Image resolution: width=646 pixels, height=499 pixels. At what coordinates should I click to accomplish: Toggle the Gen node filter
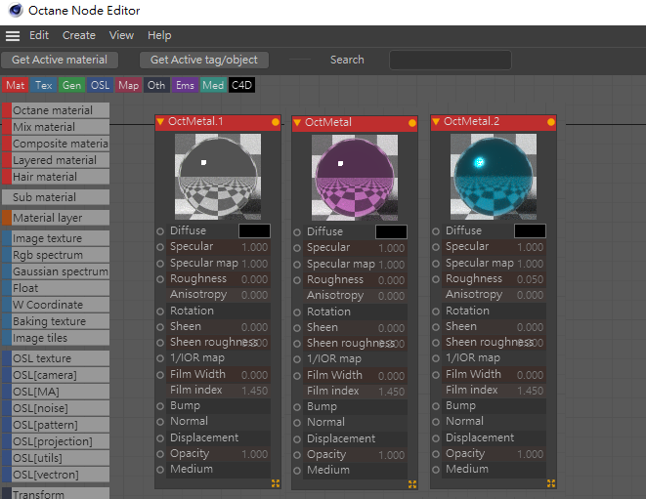click(71, 85)
